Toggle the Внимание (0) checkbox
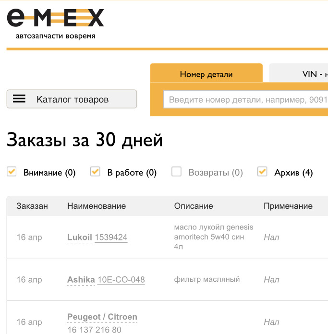 click(12, 172)
